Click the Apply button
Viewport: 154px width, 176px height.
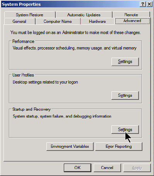(137, 168)
